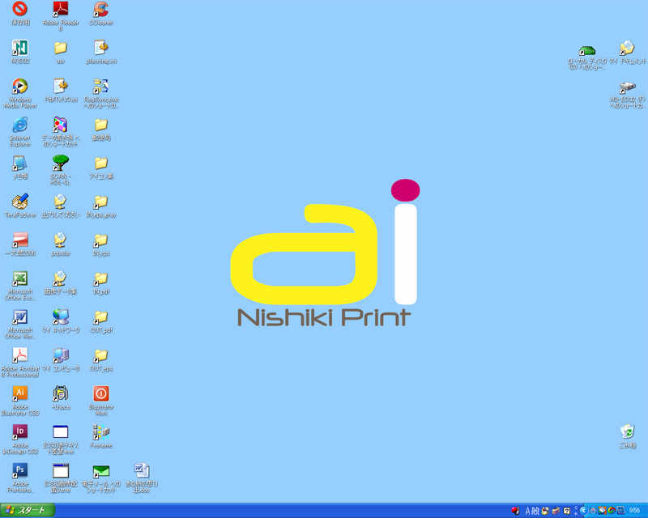Select the Adobe Illustrator CS3 desktop icon
Viewport: 648px width, 518px height.
[x=20, y=393]
